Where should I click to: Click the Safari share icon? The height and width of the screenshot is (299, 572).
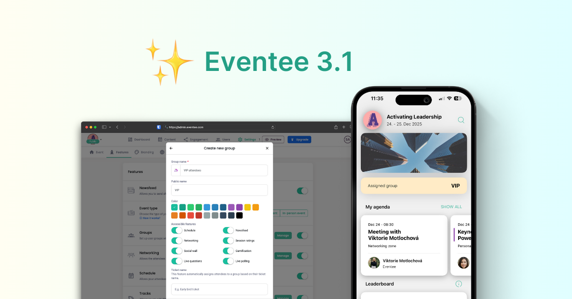[336, 127]
